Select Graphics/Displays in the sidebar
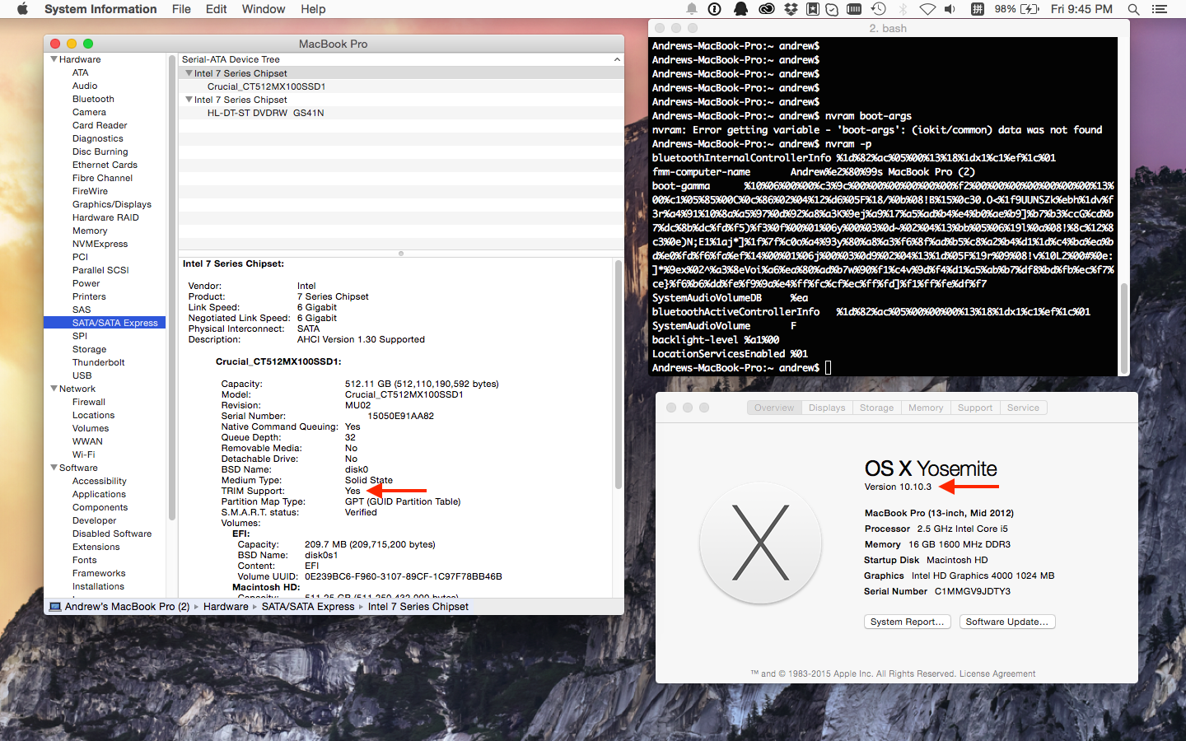The image size is (1186, 741). (112, 204)
